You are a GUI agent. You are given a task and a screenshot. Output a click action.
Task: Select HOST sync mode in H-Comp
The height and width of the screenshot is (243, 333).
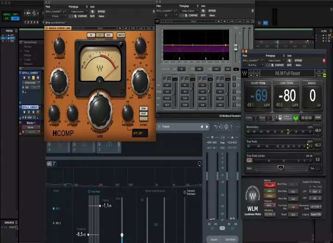[x=143, y=113]
